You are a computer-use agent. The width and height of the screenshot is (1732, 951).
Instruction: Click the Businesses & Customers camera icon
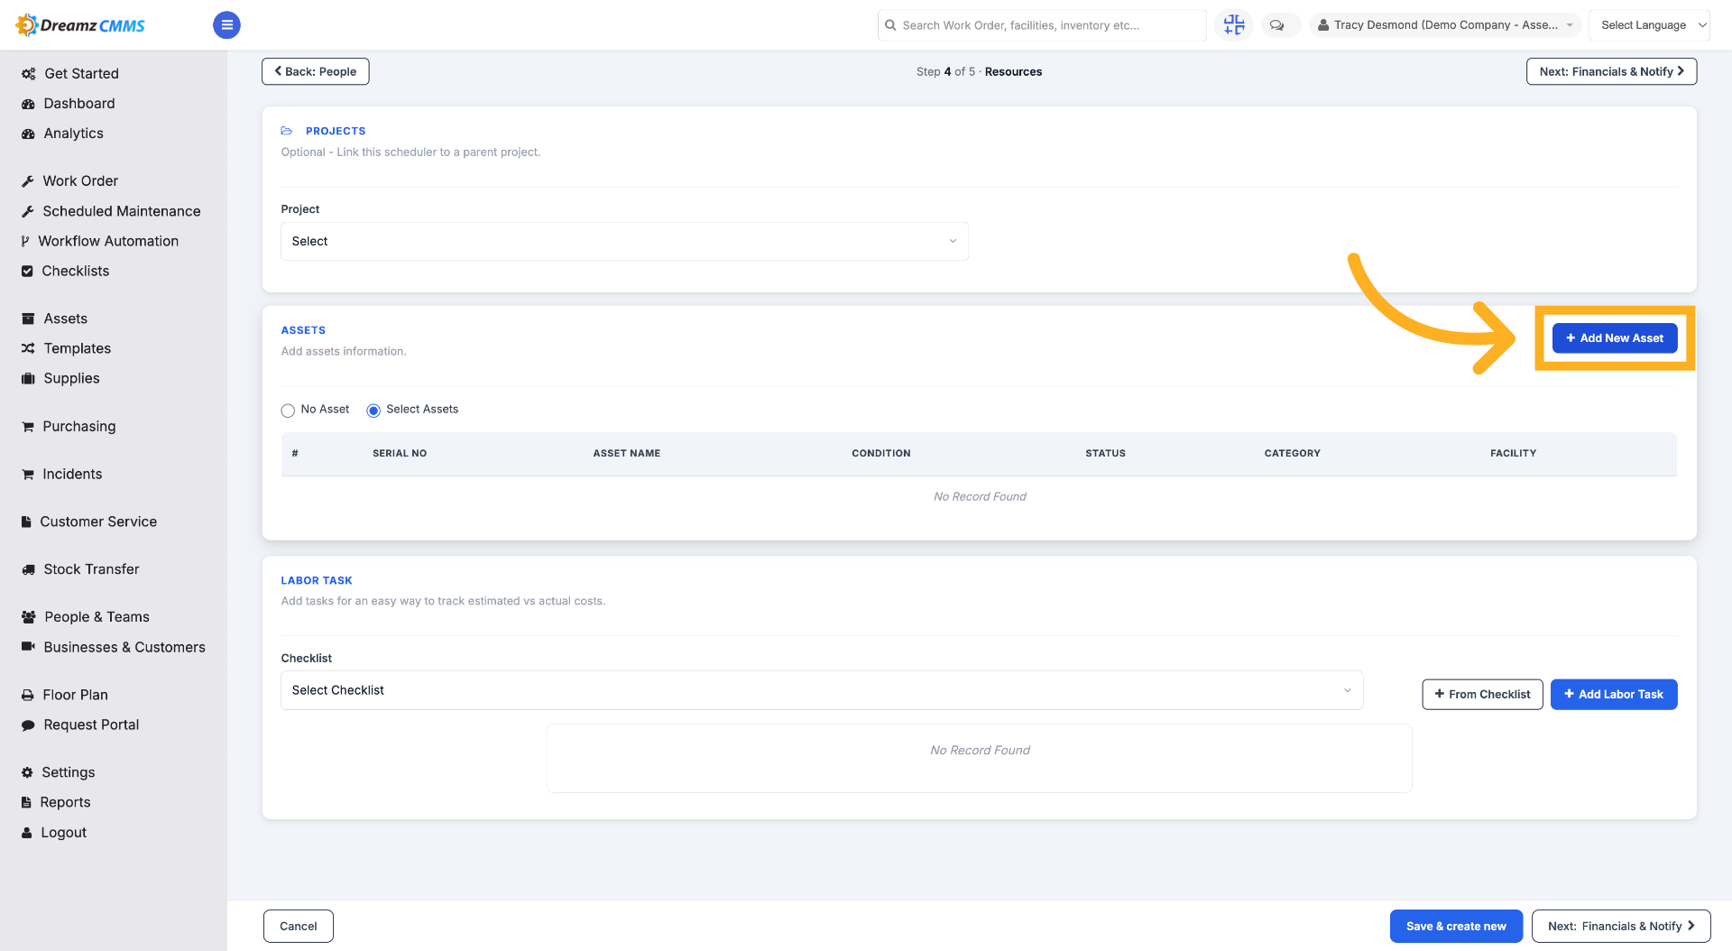click(28, 646)
